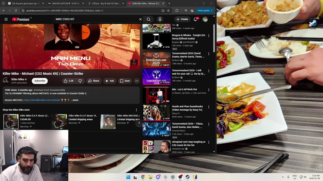Dislike the Killer Mike video
This screenshot has height=181, width=323.
80,81
